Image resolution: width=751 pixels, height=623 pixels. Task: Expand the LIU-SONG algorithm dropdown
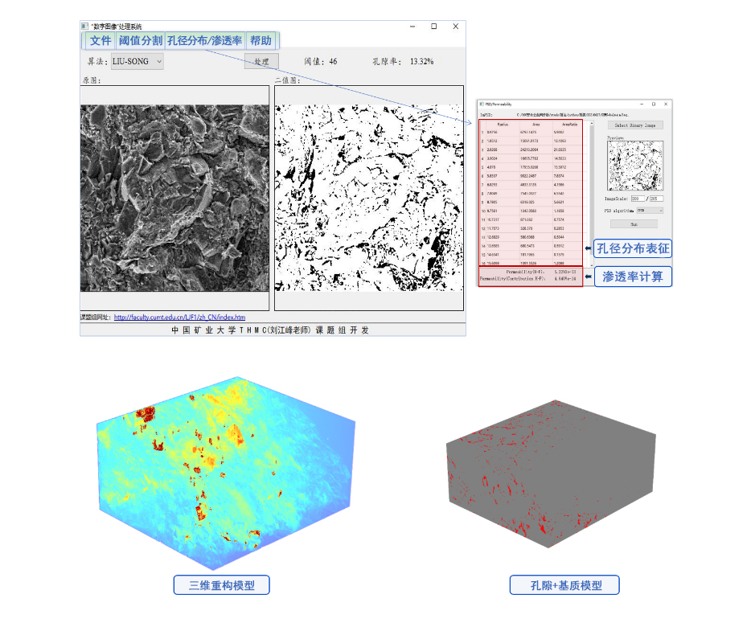point(137,61)
